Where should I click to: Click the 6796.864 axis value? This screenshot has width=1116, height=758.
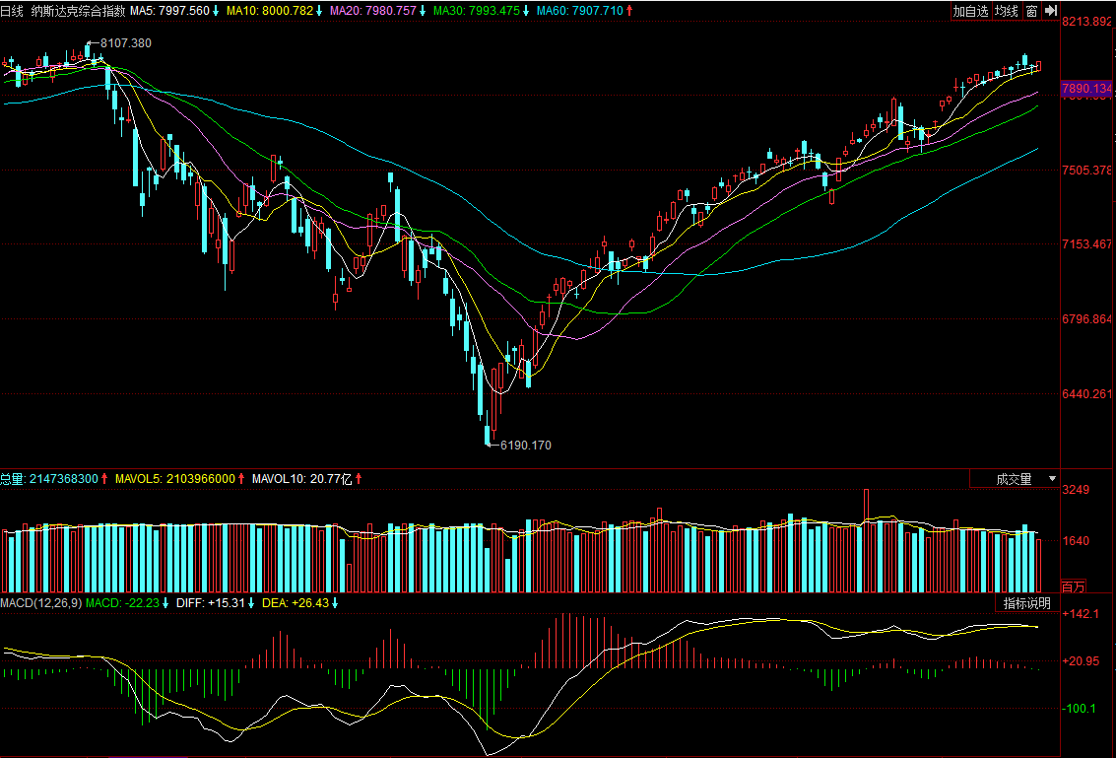pyautogui.click(x=1086, y=319)
